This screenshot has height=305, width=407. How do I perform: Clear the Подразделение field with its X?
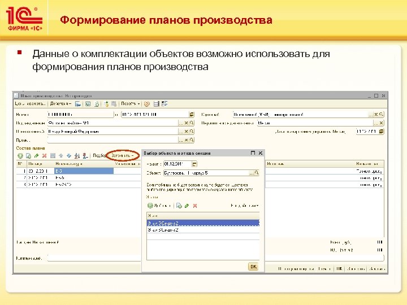(x=186, y=123)
